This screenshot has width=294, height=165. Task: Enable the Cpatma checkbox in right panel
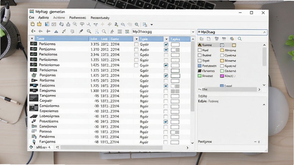click(x=222, y=55)
